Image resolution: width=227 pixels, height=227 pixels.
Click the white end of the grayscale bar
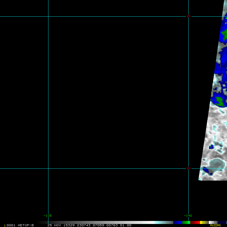151,222
